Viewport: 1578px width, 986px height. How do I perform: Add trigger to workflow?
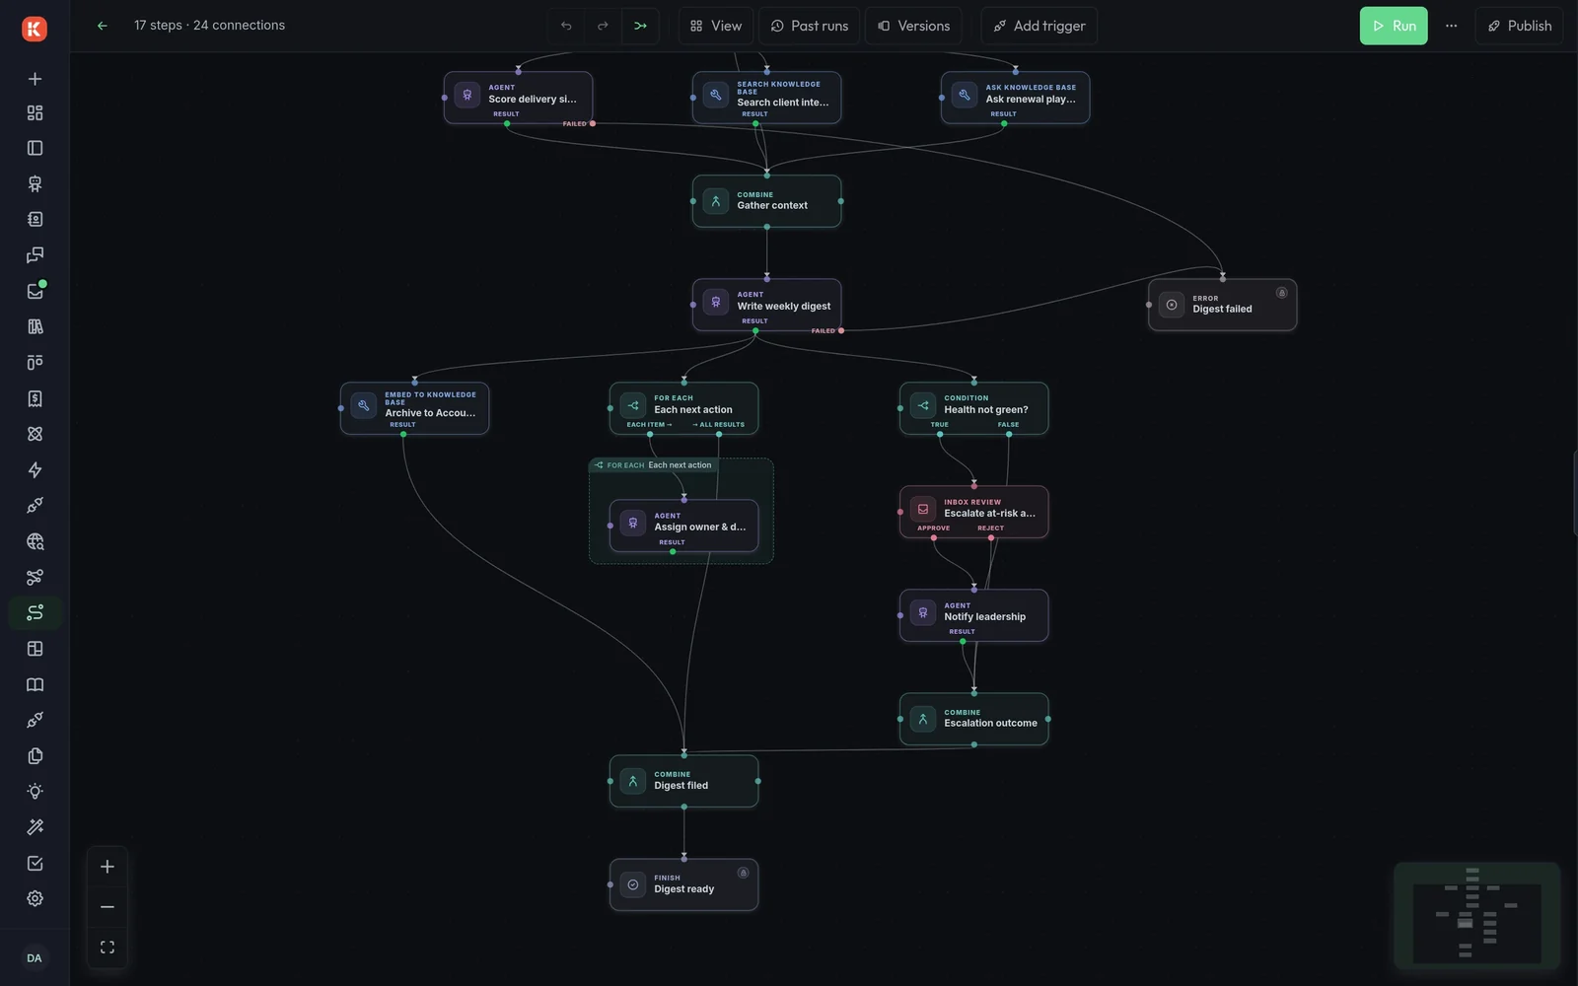point(1040,26)
